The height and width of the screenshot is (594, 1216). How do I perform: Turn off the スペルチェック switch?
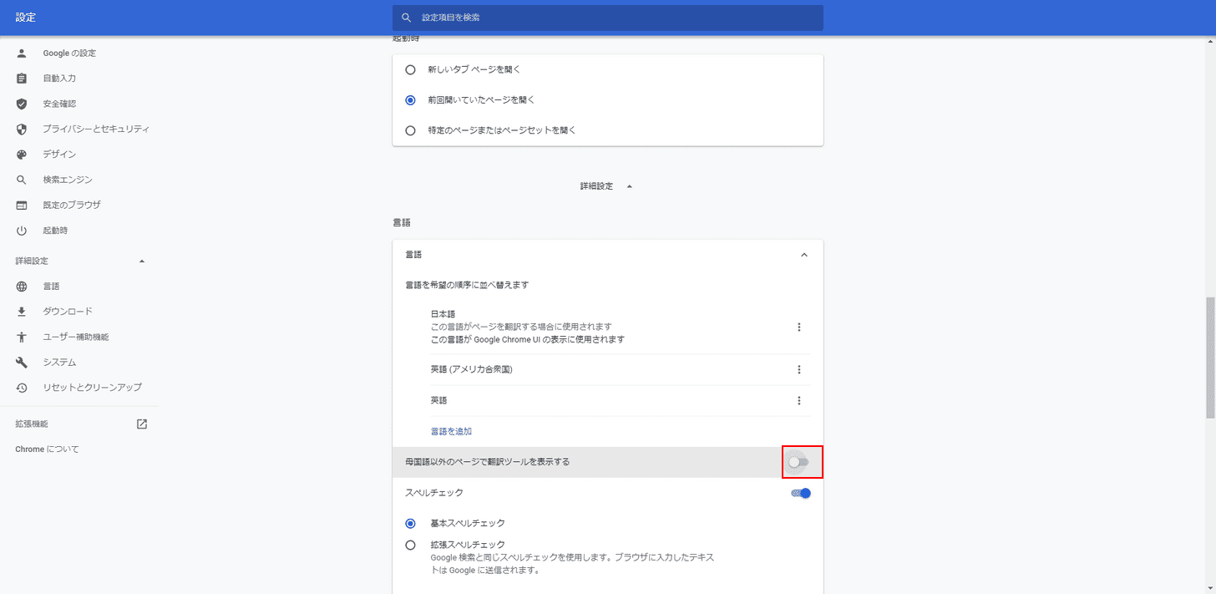tap(801, 493)
